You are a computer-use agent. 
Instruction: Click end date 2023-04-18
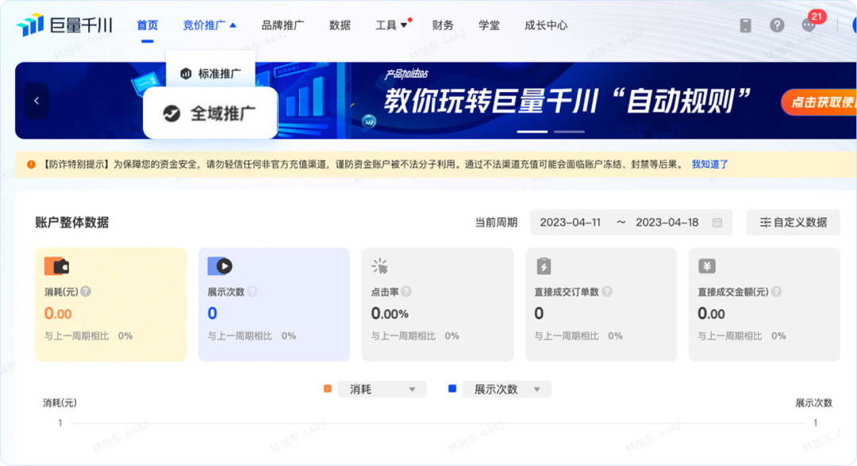pyautogui.click(x=667, y=222)
